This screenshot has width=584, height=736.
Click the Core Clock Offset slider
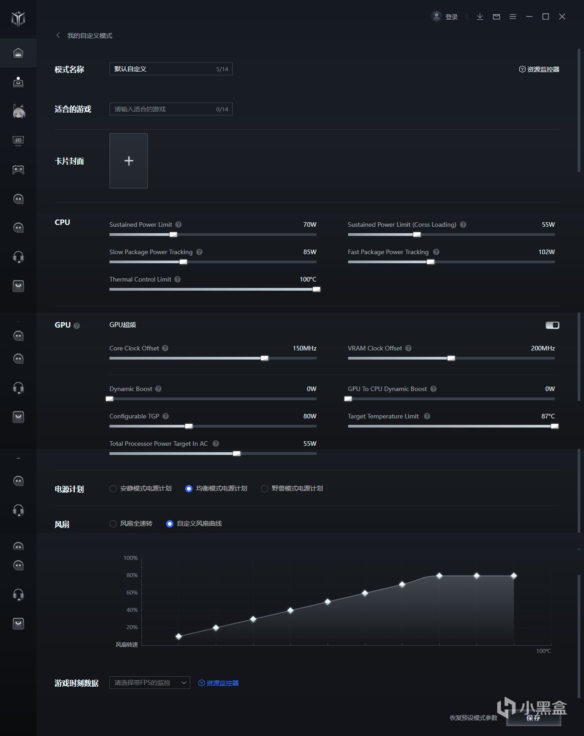tap(213, 358)
